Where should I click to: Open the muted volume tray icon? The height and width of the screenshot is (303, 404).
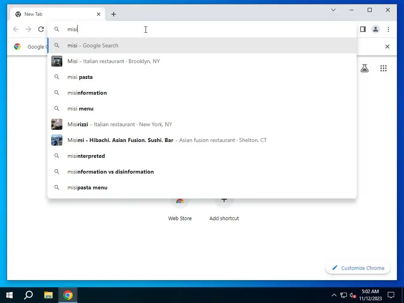click(x=353, y=295)
